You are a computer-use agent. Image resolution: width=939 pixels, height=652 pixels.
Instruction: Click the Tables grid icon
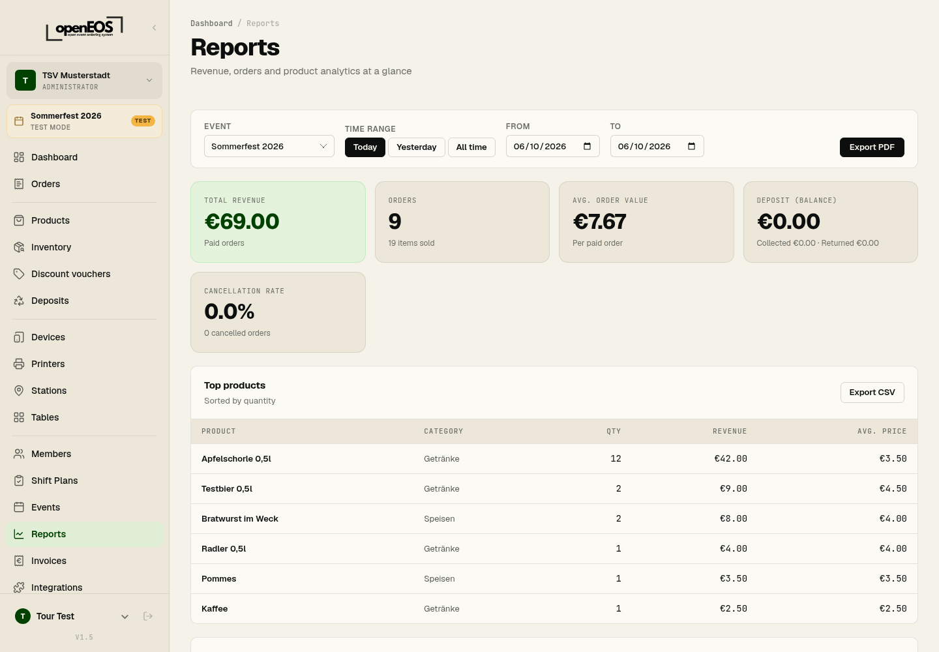pos(19,417)
